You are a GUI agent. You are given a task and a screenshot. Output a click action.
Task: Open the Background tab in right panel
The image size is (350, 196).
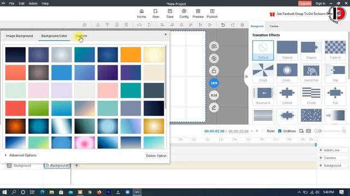click(x=257, y=26)
